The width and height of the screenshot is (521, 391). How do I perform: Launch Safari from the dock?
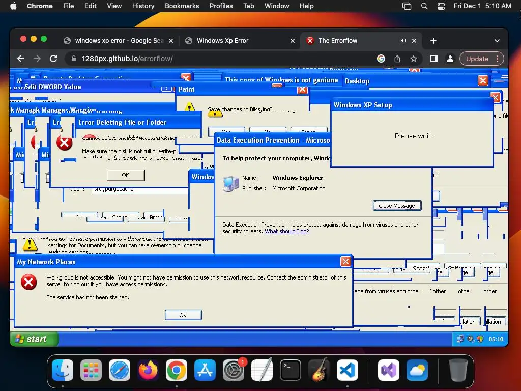click(120, 370)
